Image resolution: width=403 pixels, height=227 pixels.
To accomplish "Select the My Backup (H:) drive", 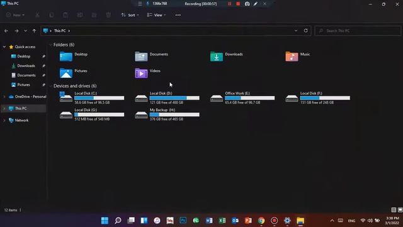I will point(167,115).
